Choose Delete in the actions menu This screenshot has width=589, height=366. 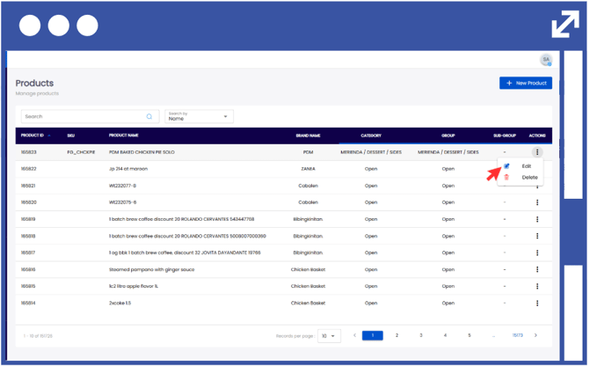click(x=529, y=177)
